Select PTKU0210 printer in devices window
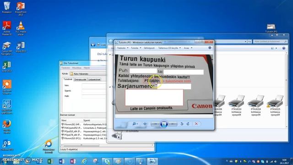This screenshot has height=165, width=293. click(236, 105)
